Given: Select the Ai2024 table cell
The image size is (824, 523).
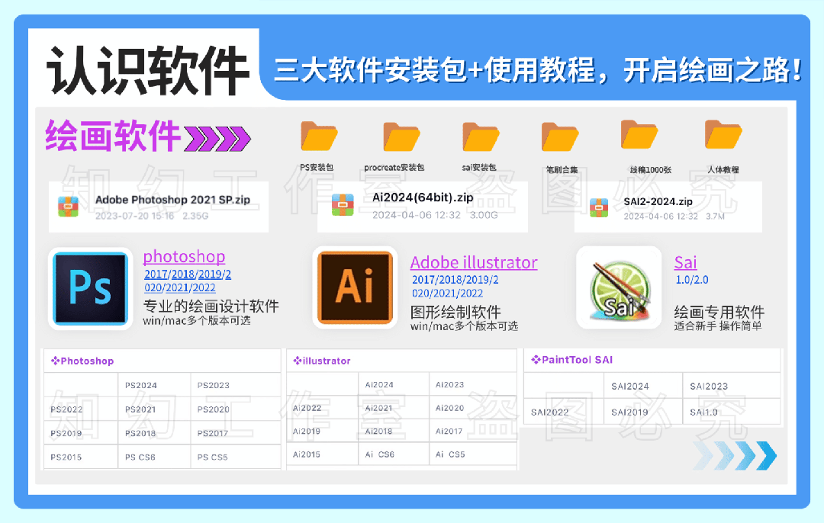Looking at the screenshot, I should 394,384.
